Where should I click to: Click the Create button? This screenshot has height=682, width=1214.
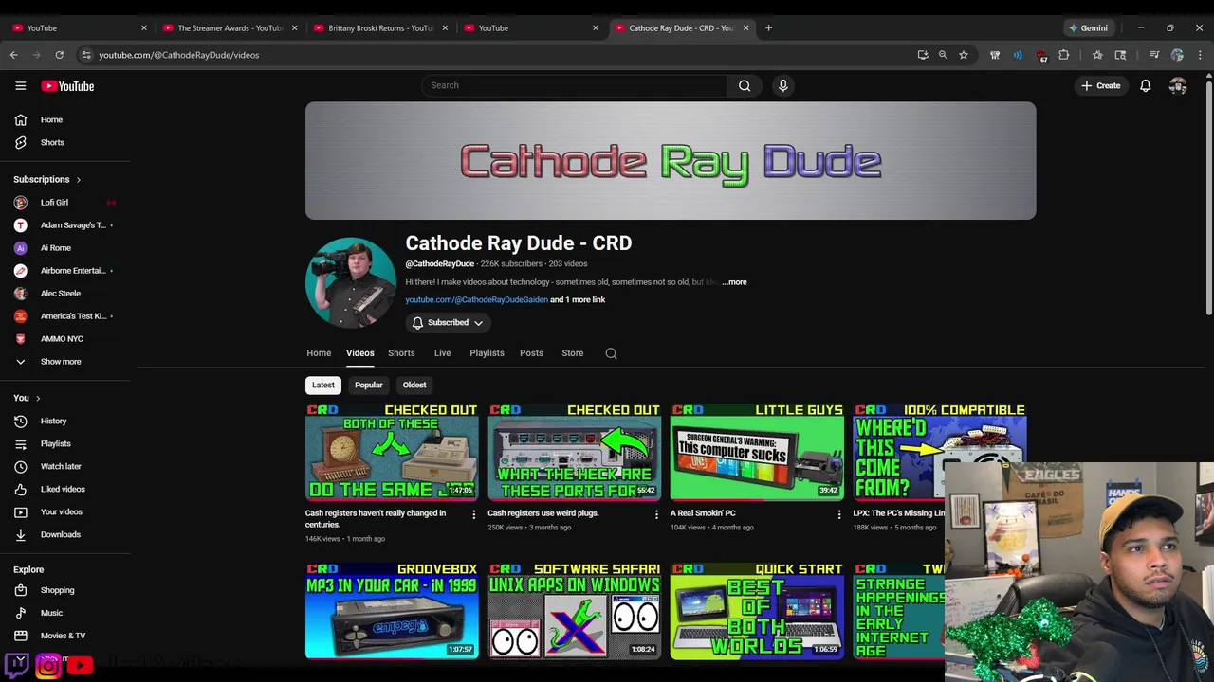[1100, 85]
